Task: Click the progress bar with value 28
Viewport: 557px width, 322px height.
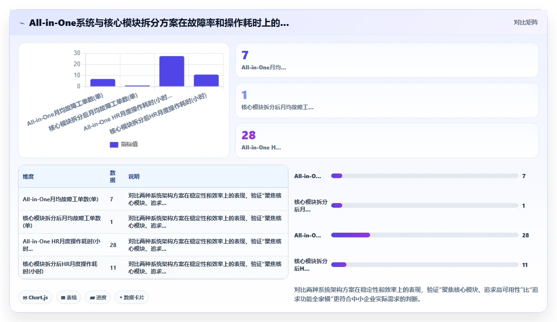Action: tap(424, 235)
